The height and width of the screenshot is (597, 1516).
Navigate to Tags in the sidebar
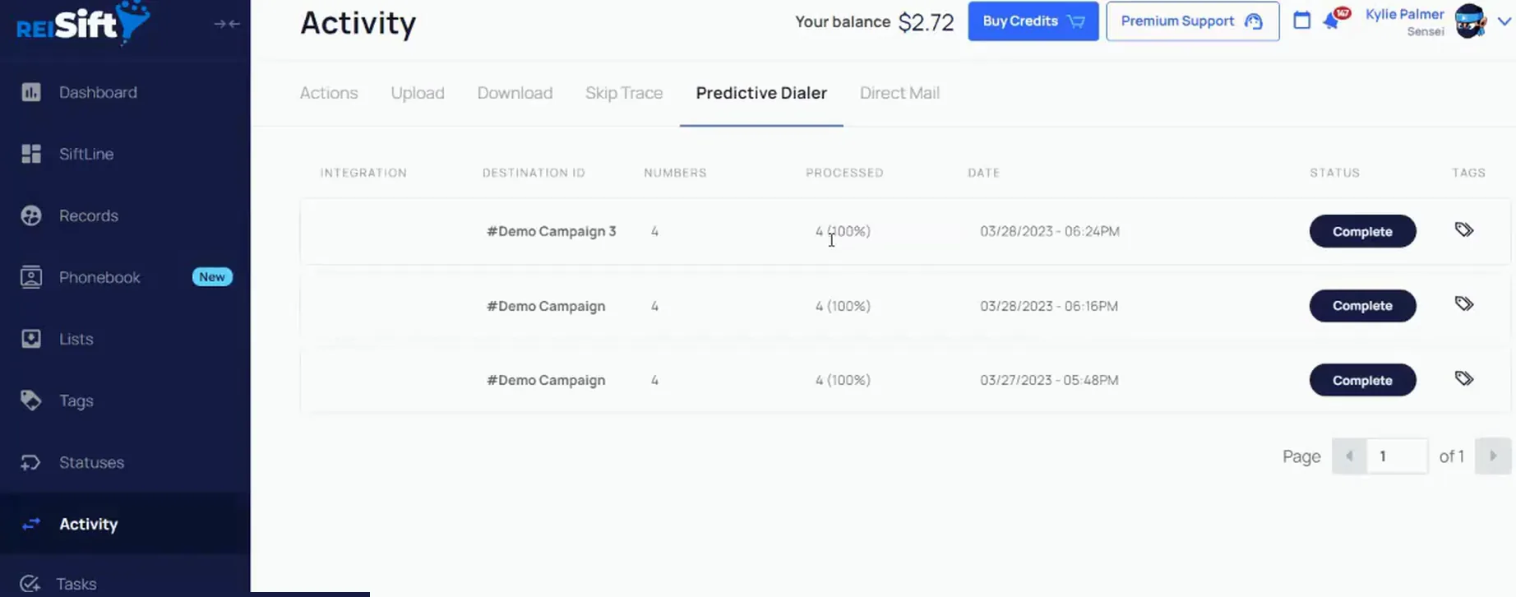tap(76, 400)
